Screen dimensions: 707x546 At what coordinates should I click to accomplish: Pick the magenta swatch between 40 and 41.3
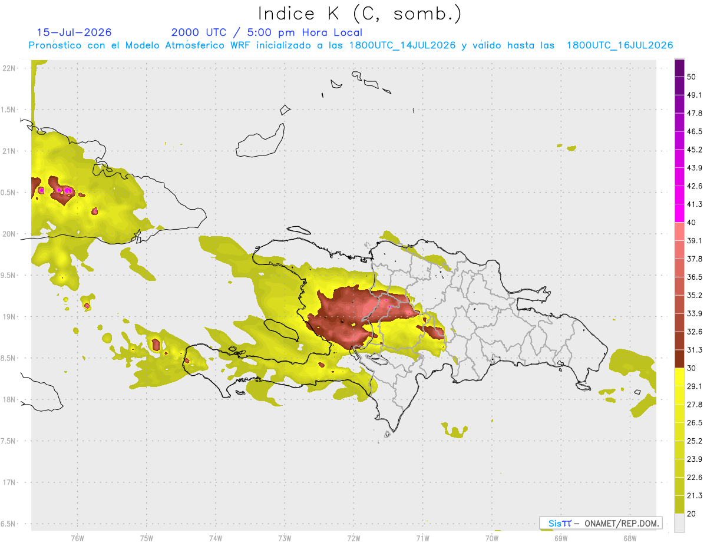(679, 213)
